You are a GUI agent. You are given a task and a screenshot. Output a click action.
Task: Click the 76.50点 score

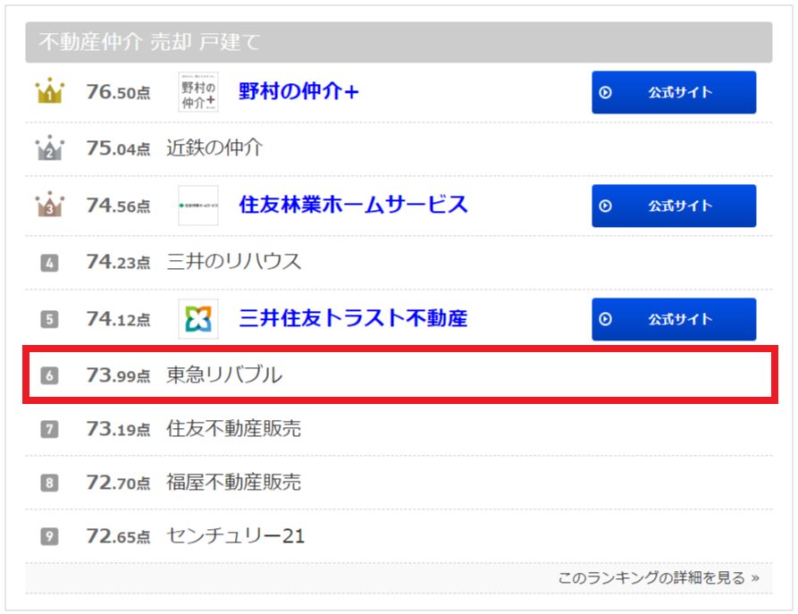pyautogui.click(x=118, y=92)
